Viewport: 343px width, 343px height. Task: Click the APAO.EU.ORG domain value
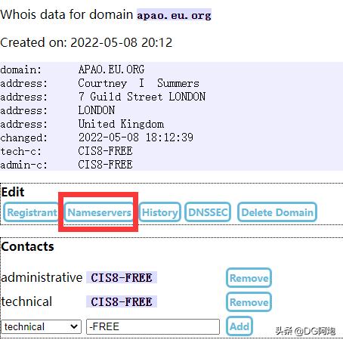coord(111,70)
